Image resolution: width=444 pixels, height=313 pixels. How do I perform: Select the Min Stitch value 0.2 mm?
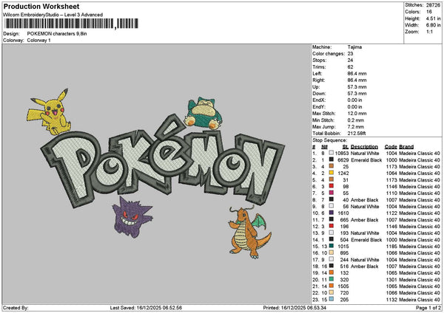point(356,120)
